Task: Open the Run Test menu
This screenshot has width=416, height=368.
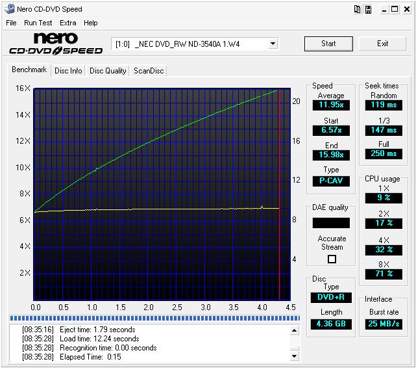Action: coord(38,23)
